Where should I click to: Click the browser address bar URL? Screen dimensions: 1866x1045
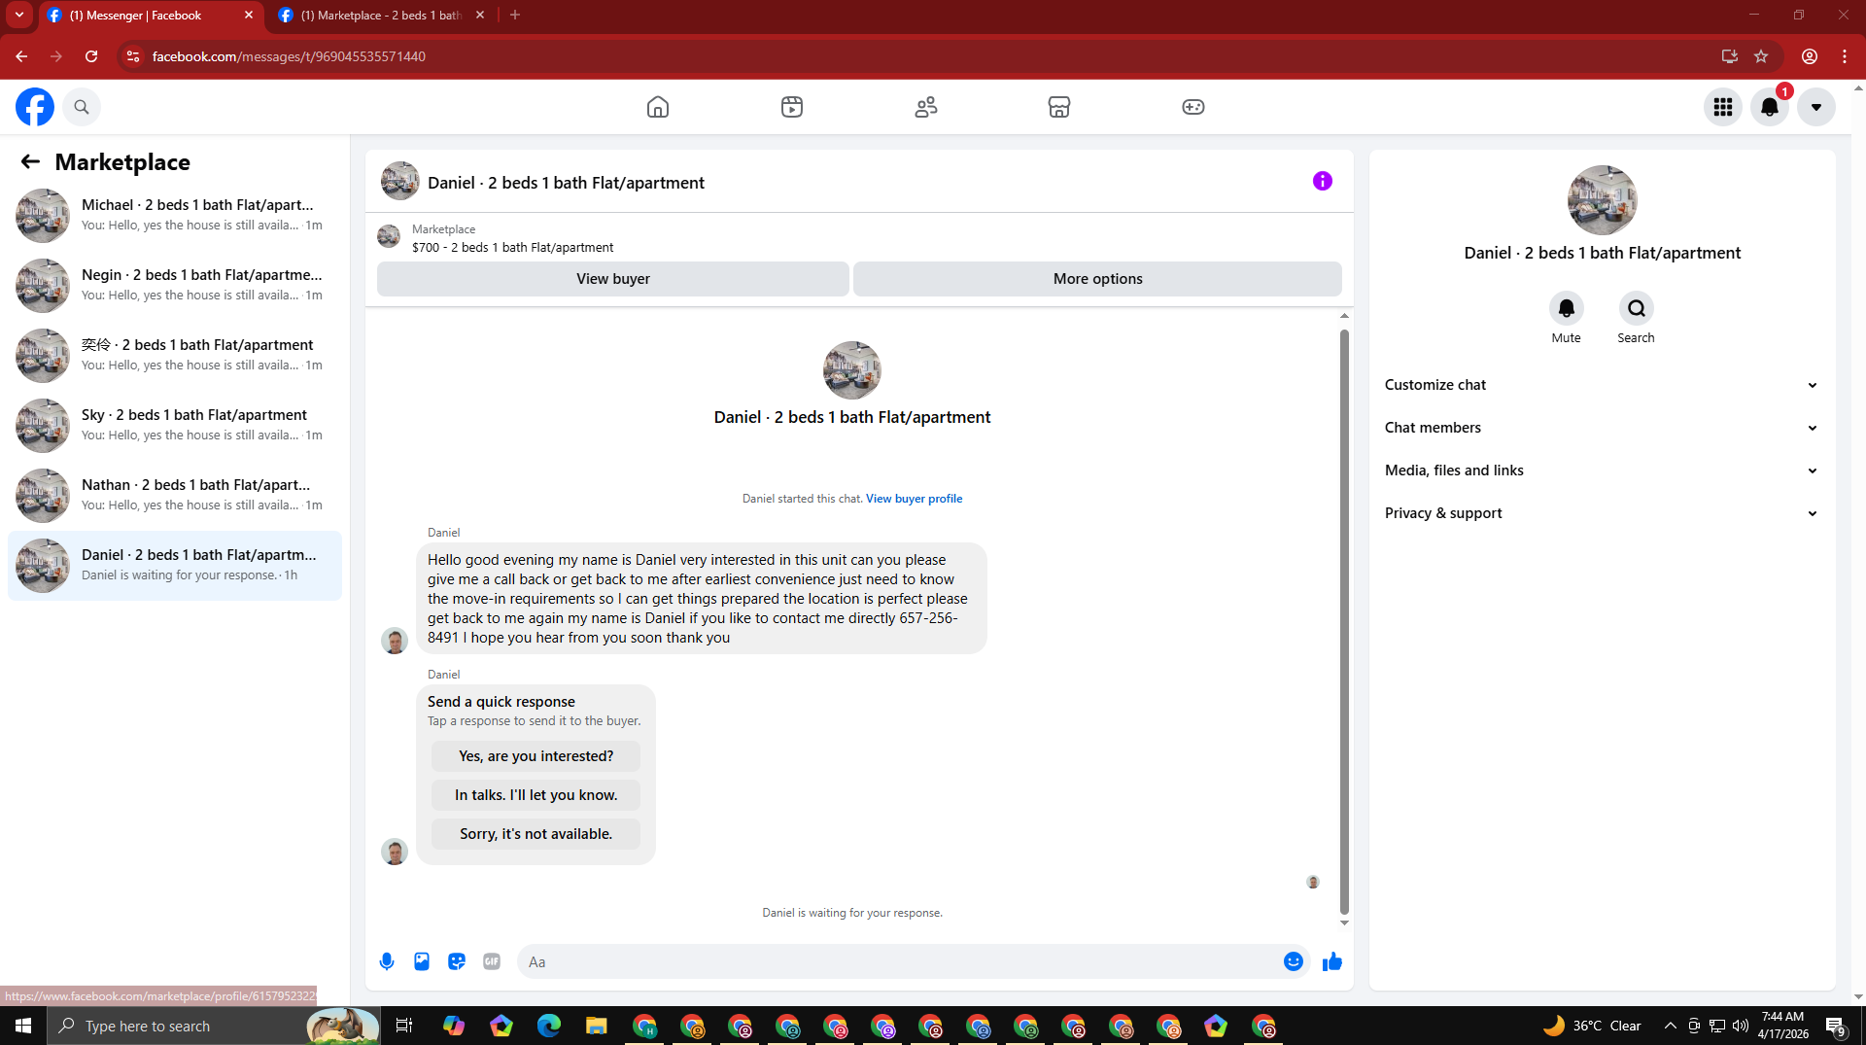[289, 56]
